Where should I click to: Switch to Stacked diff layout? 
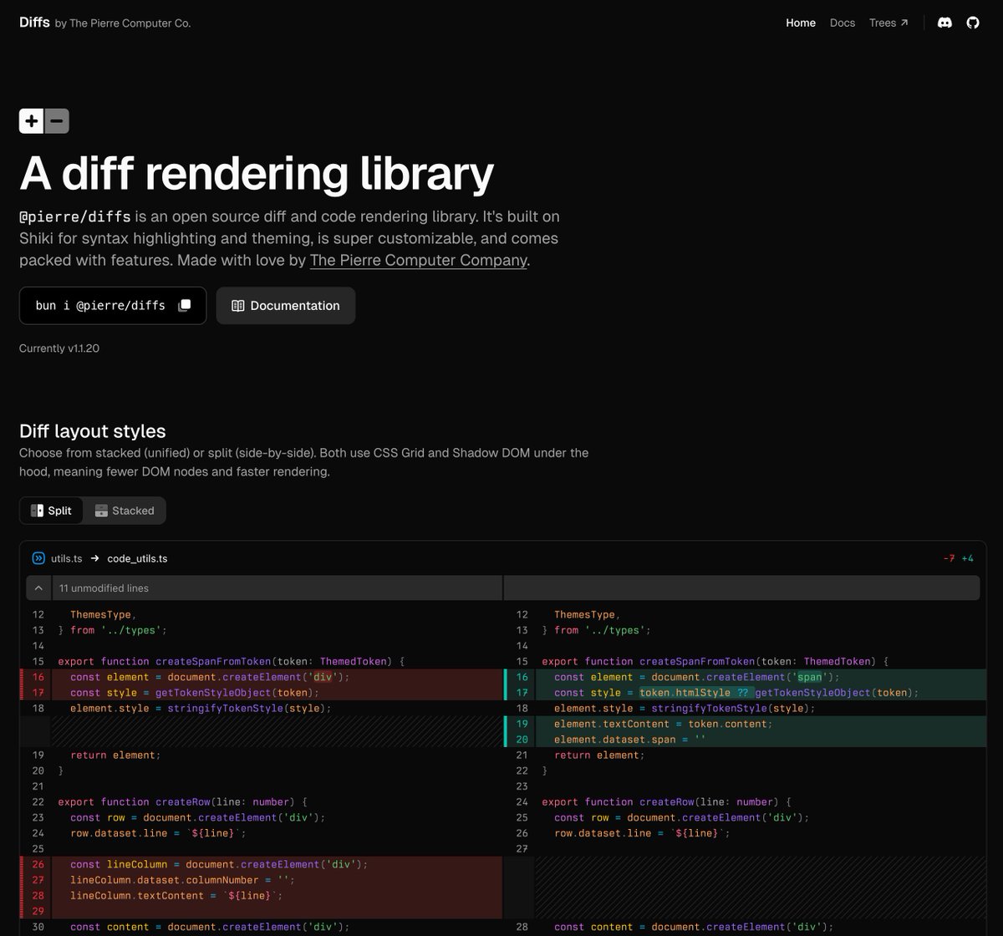pos(125,511)
